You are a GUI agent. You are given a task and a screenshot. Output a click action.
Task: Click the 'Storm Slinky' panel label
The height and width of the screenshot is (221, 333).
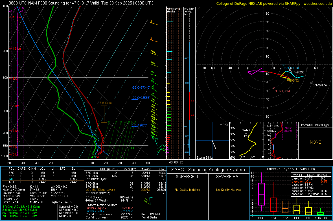click(205, 157)
